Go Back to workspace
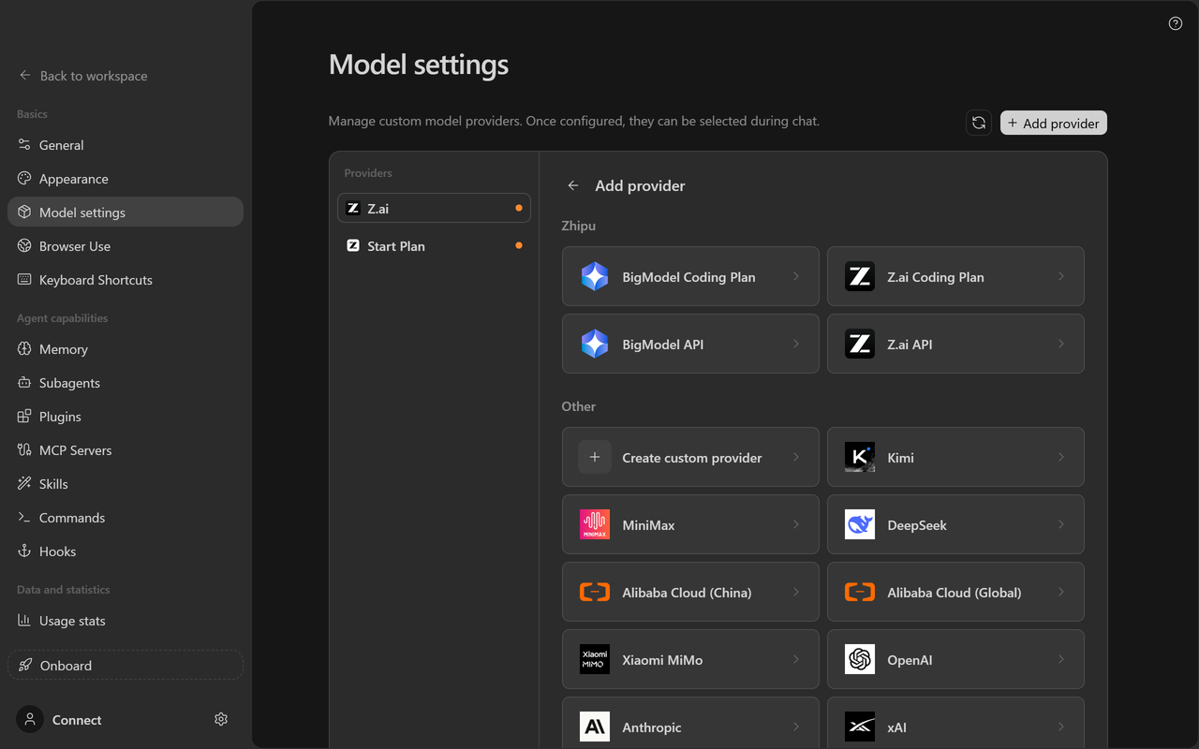This screenshot has width=1199, height=749. coord(83,76)
